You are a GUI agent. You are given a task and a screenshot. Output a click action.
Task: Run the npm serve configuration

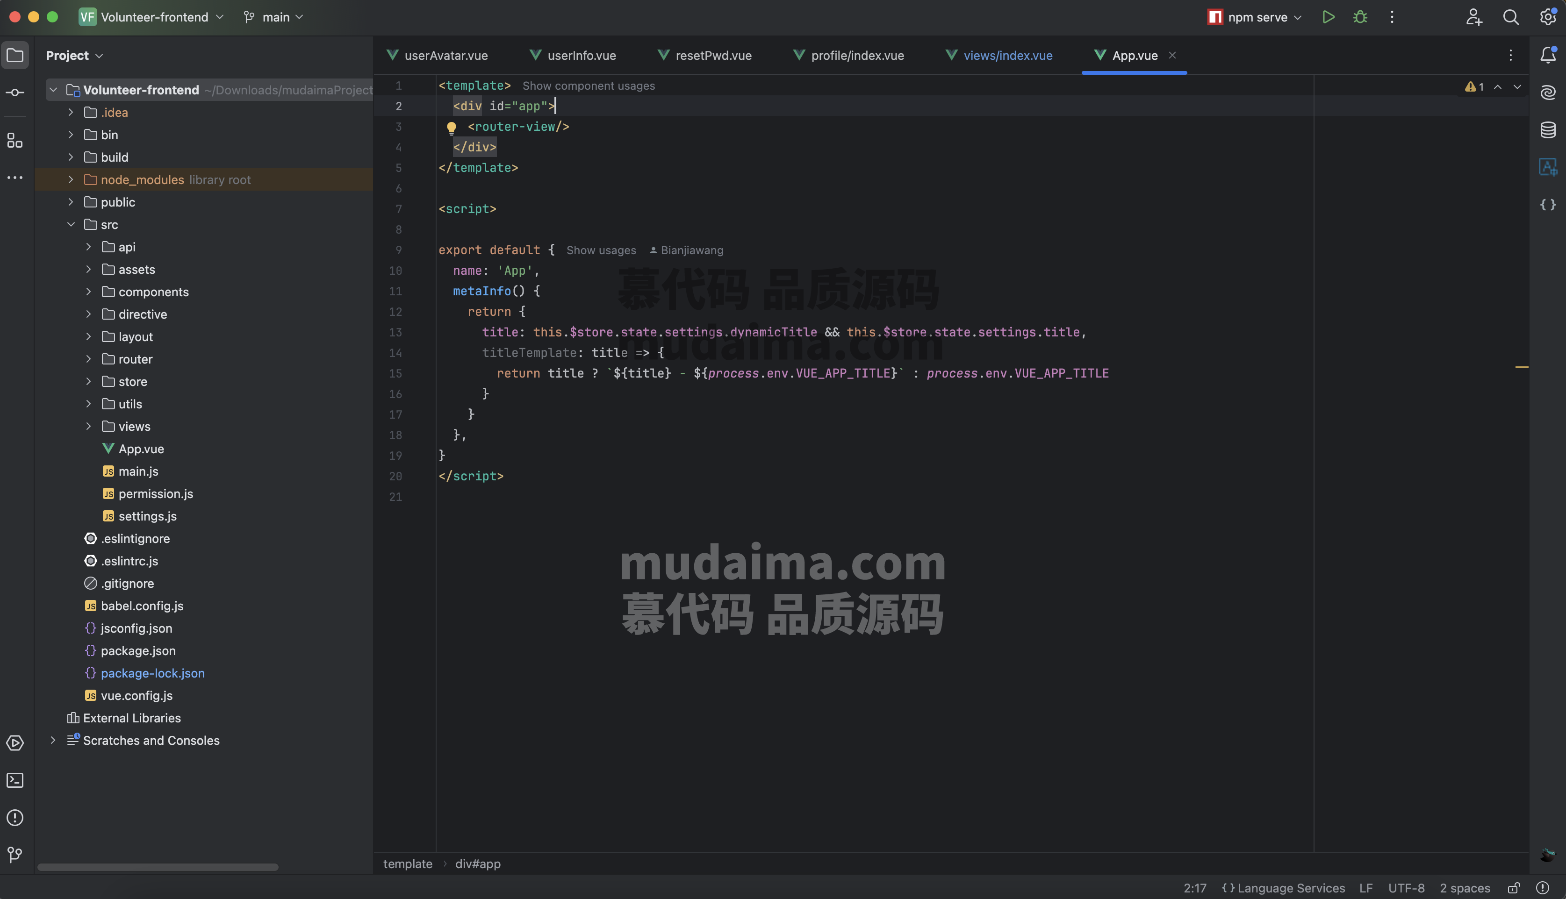pyautogui.click(x=1328, y=17)
